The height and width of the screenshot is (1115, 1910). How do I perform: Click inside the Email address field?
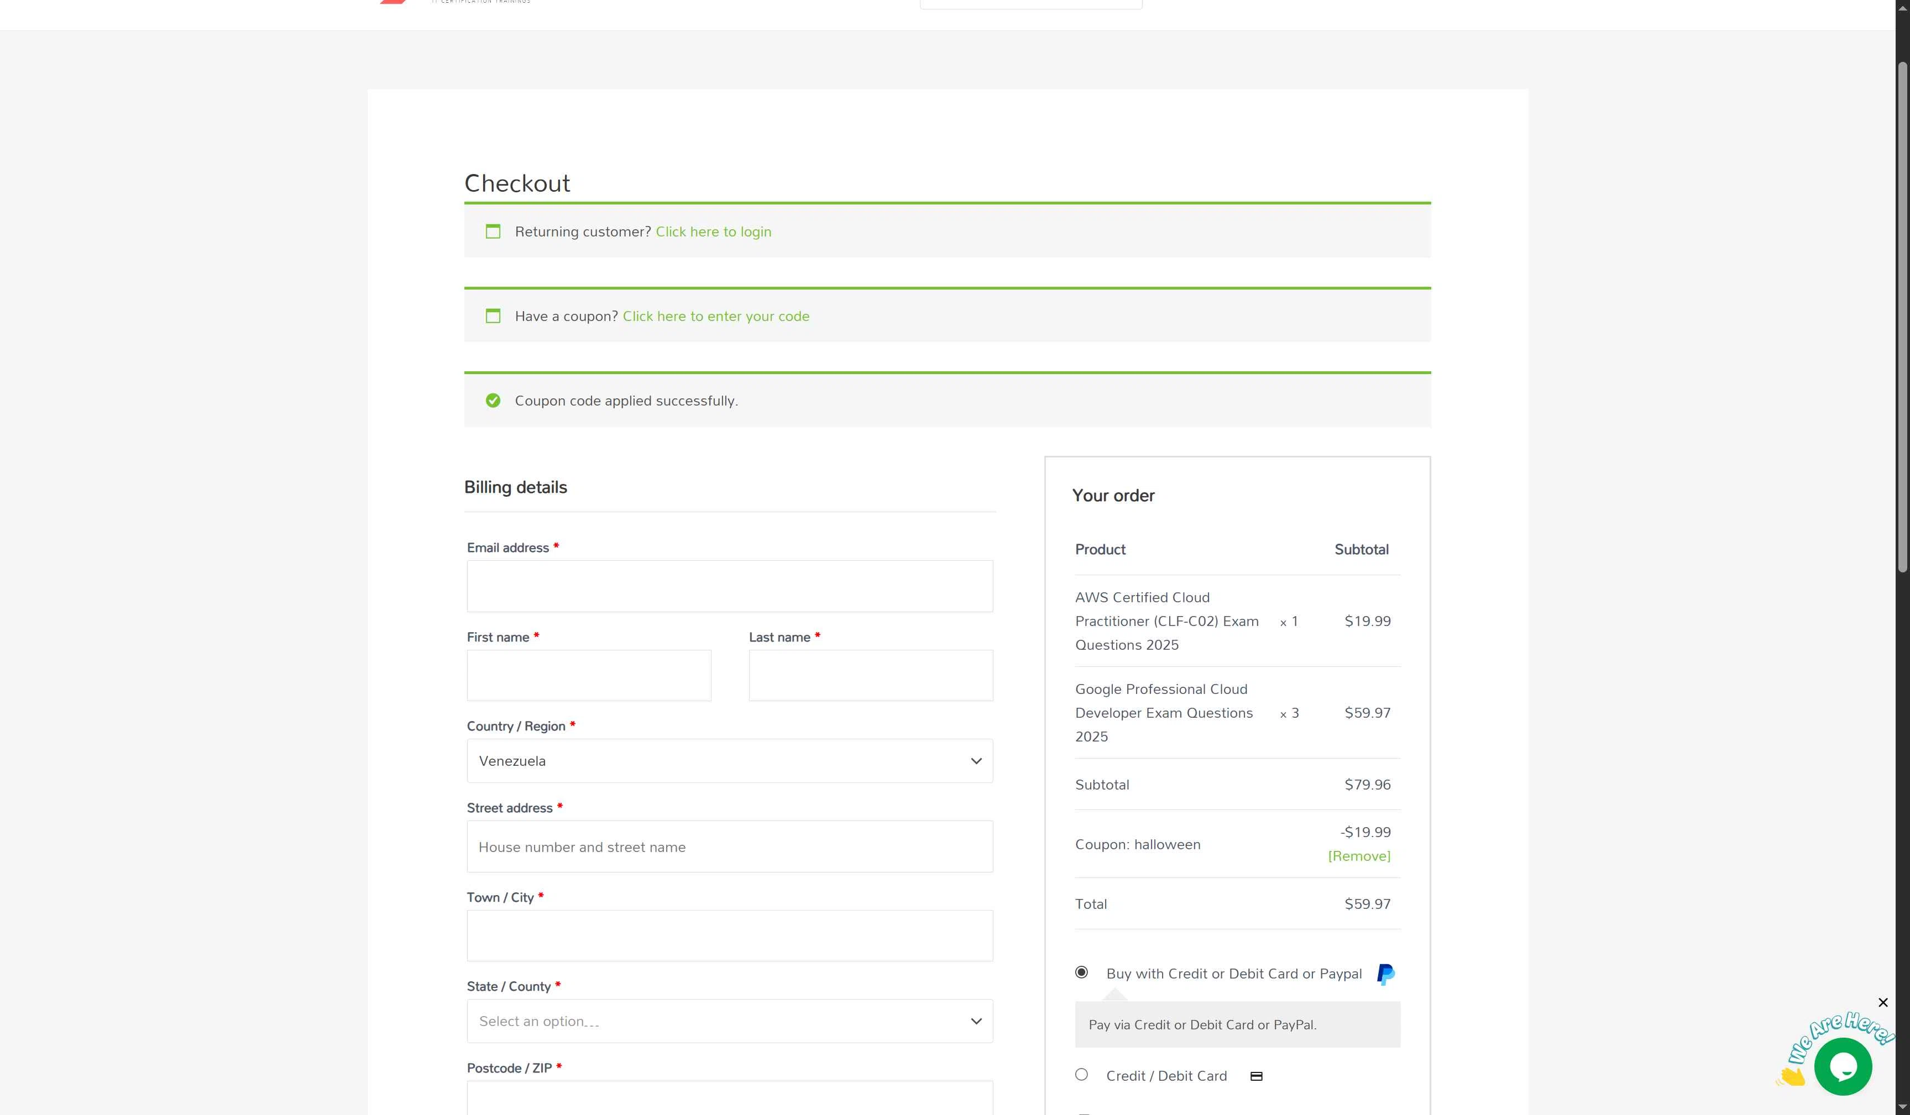point(729,586)
